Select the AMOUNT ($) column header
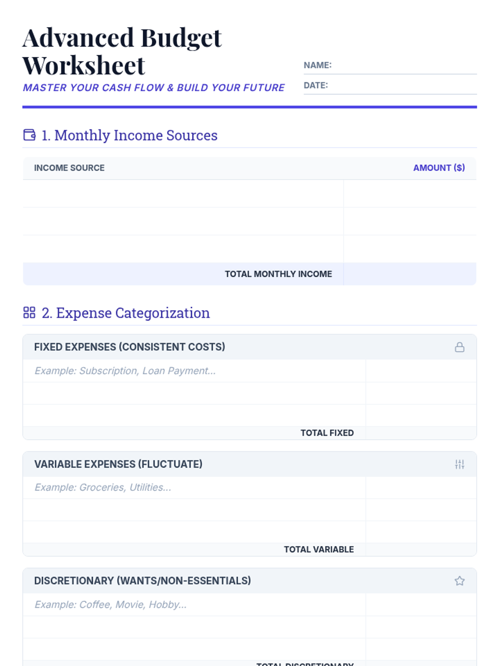The image size is (499, 666). pyautogui.click(x=439, y=168)
